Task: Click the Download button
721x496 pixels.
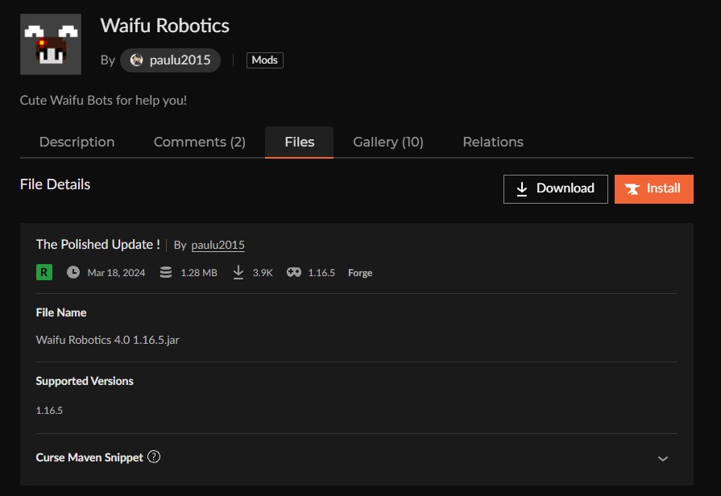Action: coord(555,188)
